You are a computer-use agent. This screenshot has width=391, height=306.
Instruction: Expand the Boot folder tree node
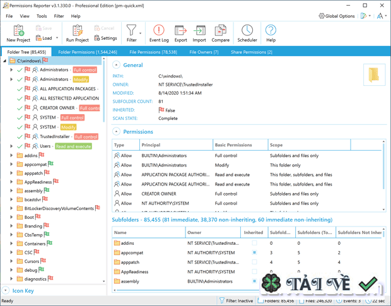pyautogui.click(x=11, y=217)
